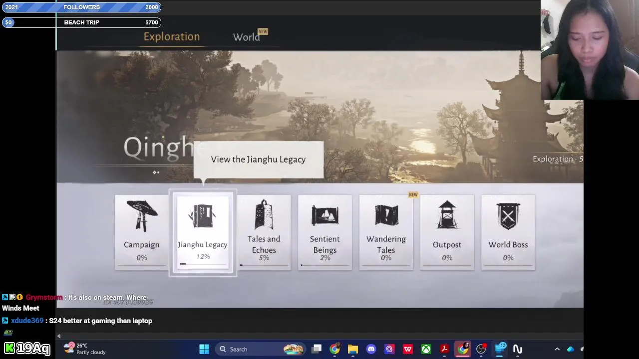Viewport: 639px width, 359px height.
Task: Click the Sentient Beings 2% progress bar
Action: 325,265
